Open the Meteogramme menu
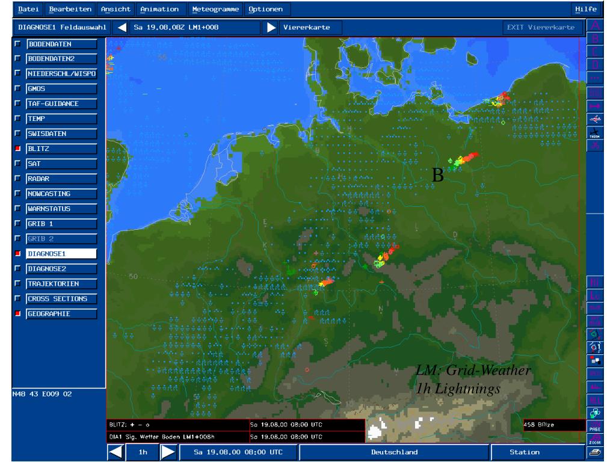This screenshot has height=462, width=616. click(215, 9)
